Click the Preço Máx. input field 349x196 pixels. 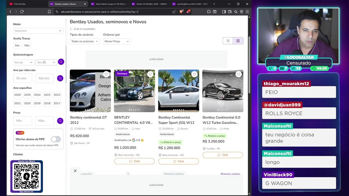pyautogui.click(x=45, y=121)
